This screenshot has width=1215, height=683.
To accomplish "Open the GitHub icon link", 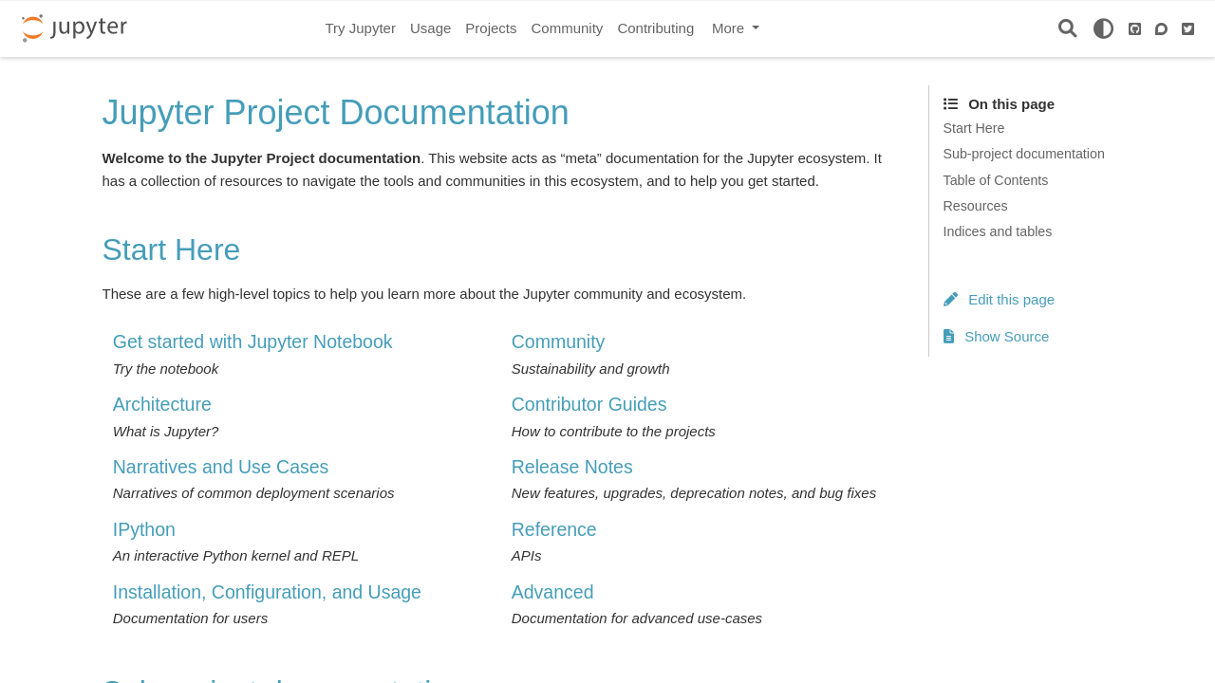I will (x=1134, y=29).
